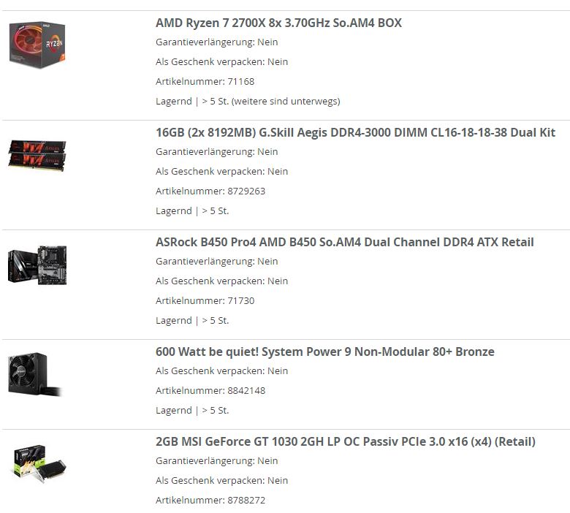570x513 pixels.
Task: Click Garantieverlängerung line under Ryzen 2700X
Action: [216, 42]
